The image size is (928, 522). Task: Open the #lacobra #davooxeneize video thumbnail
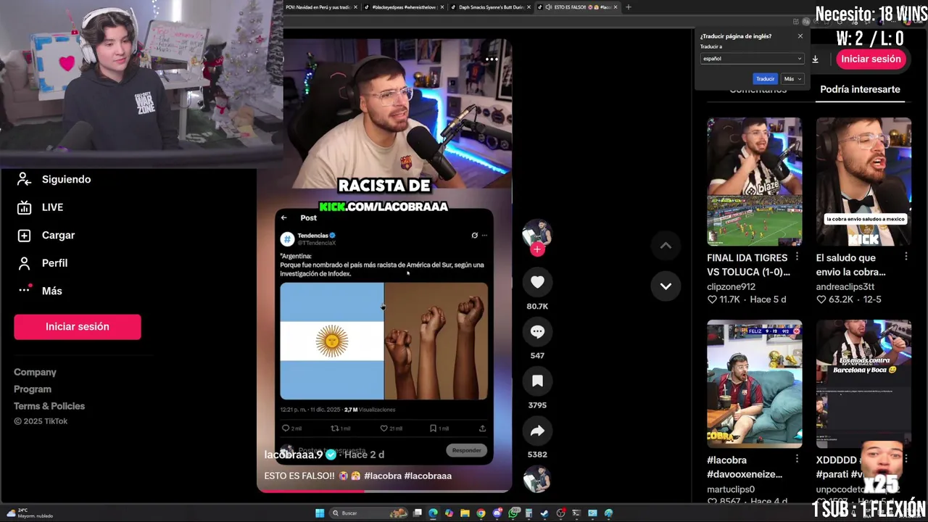[755, 384]
